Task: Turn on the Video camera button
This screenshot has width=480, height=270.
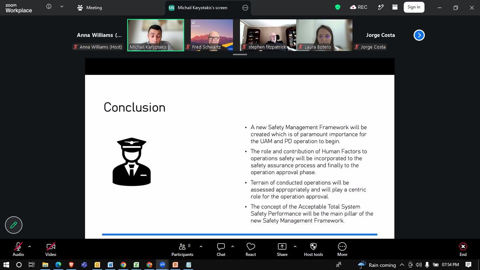Action: [51, 249]
